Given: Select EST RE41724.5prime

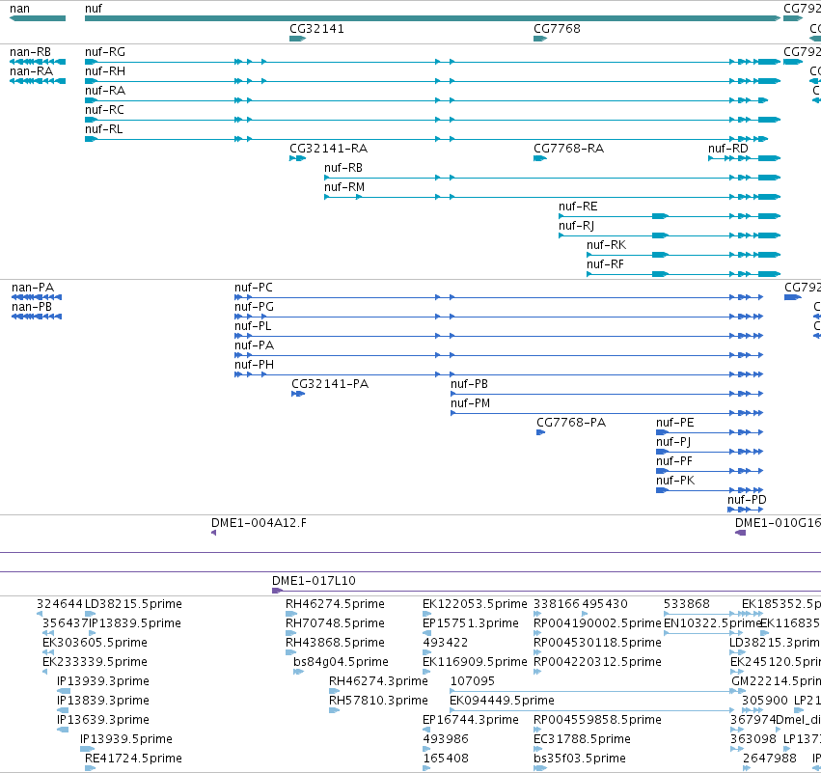Looking at the screenshot, I should click(133, 759).
